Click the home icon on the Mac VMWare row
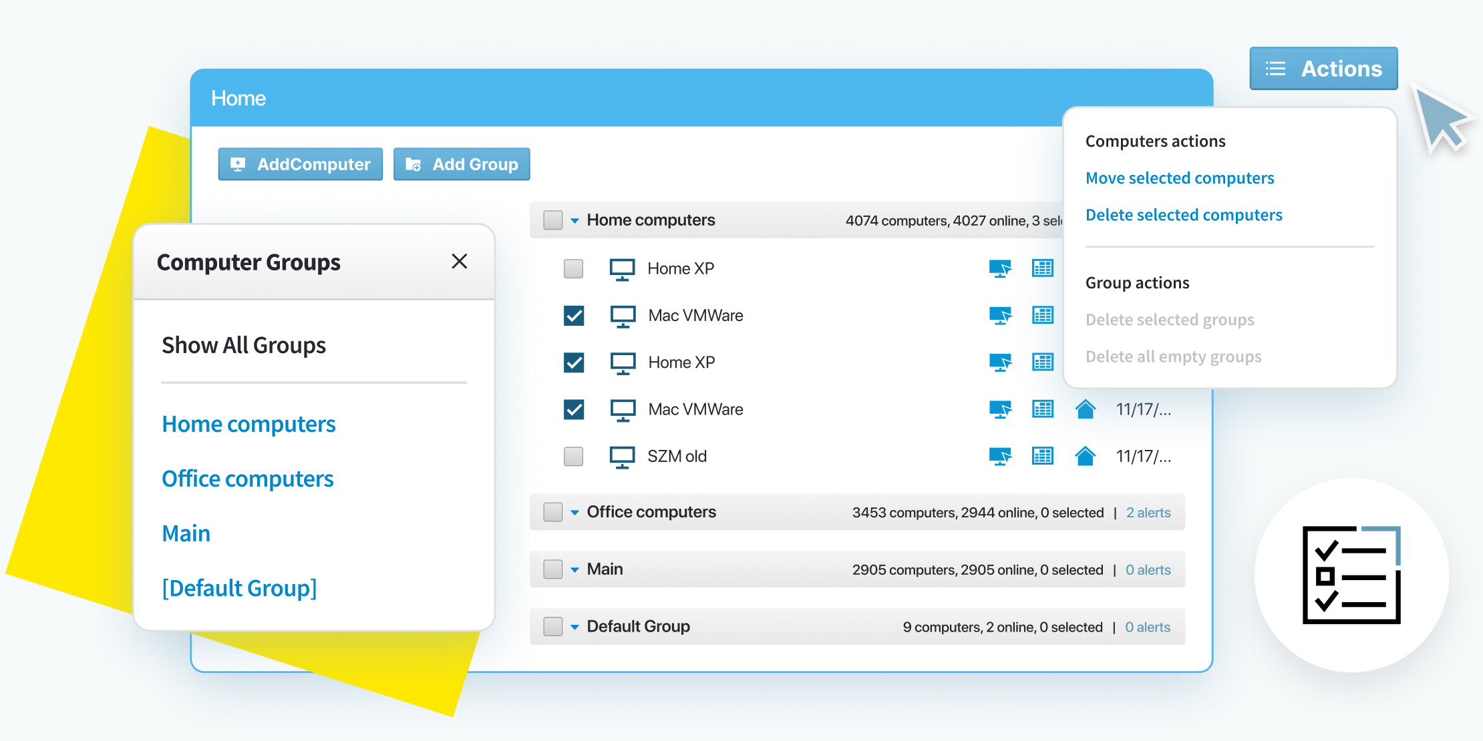Screen dimensions: 1483x741 click(x=1086, y=409)
